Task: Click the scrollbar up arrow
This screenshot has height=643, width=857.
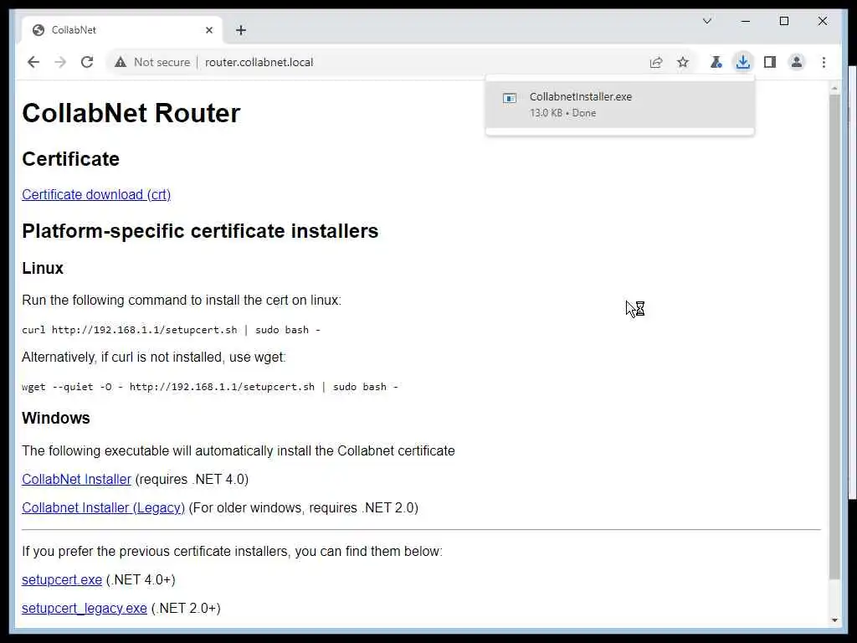Action: click(x=834, y=88)
